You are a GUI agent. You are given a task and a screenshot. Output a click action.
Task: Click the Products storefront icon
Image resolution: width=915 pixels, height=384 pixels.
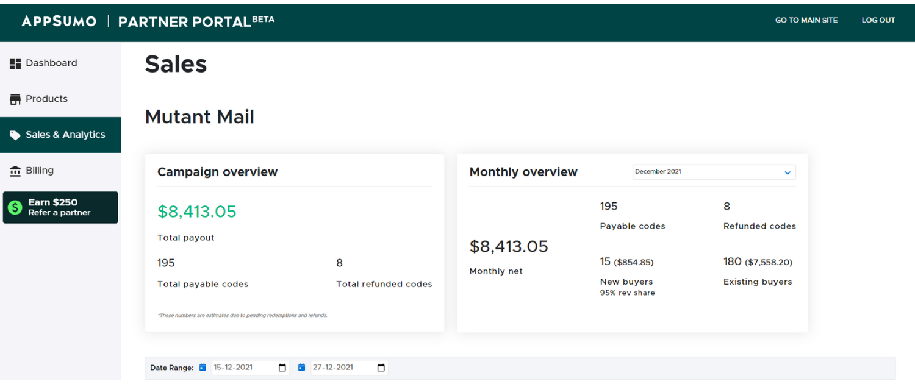coord(15,99)
